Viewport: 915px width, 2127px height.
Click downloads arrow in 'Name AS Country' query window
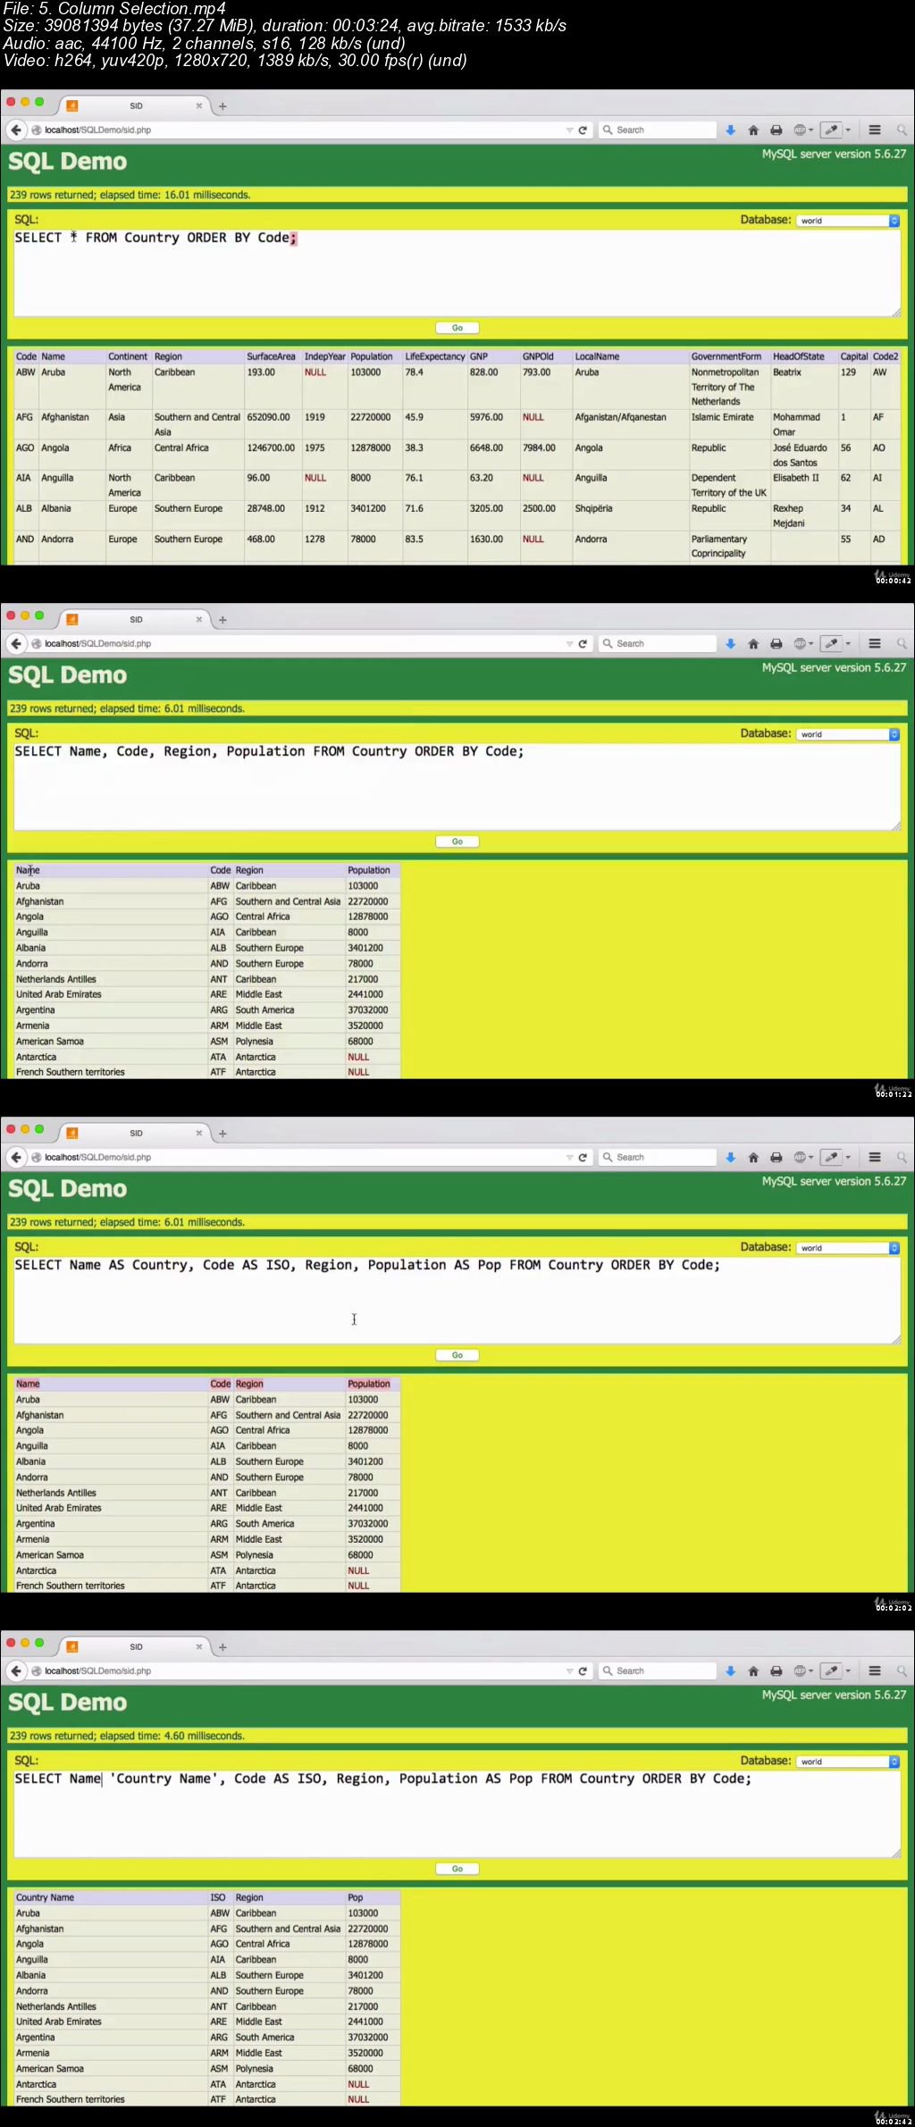(x=730, y=1157)
